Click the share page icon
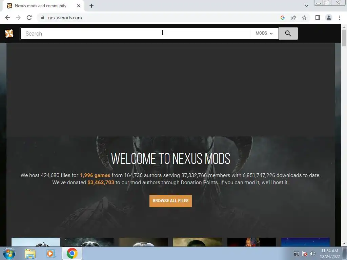The image size is (347, 260). pyautogui.click(x=293, y=18)
